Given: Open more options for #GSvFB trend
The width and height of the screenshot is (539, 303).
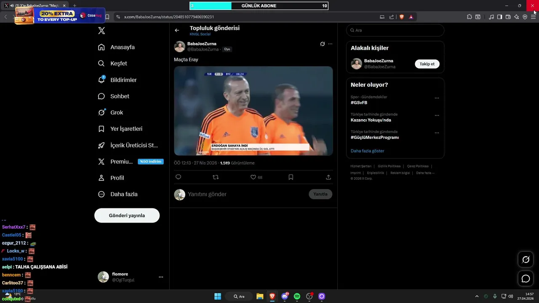Looking at the screenshot, I should [437, 98].
